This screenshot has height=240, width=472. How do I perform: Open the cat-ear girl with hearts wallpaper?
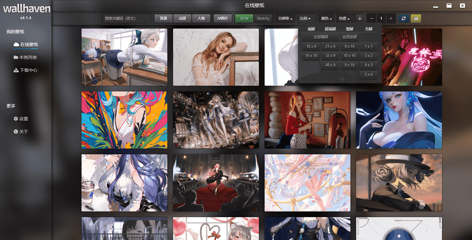(x=216, y=229)
